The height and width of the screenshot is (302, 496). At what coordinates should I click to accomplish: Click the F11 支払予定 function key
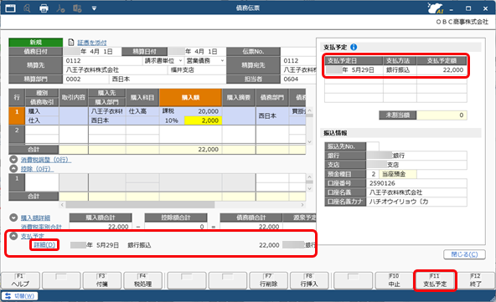point(435,280)
